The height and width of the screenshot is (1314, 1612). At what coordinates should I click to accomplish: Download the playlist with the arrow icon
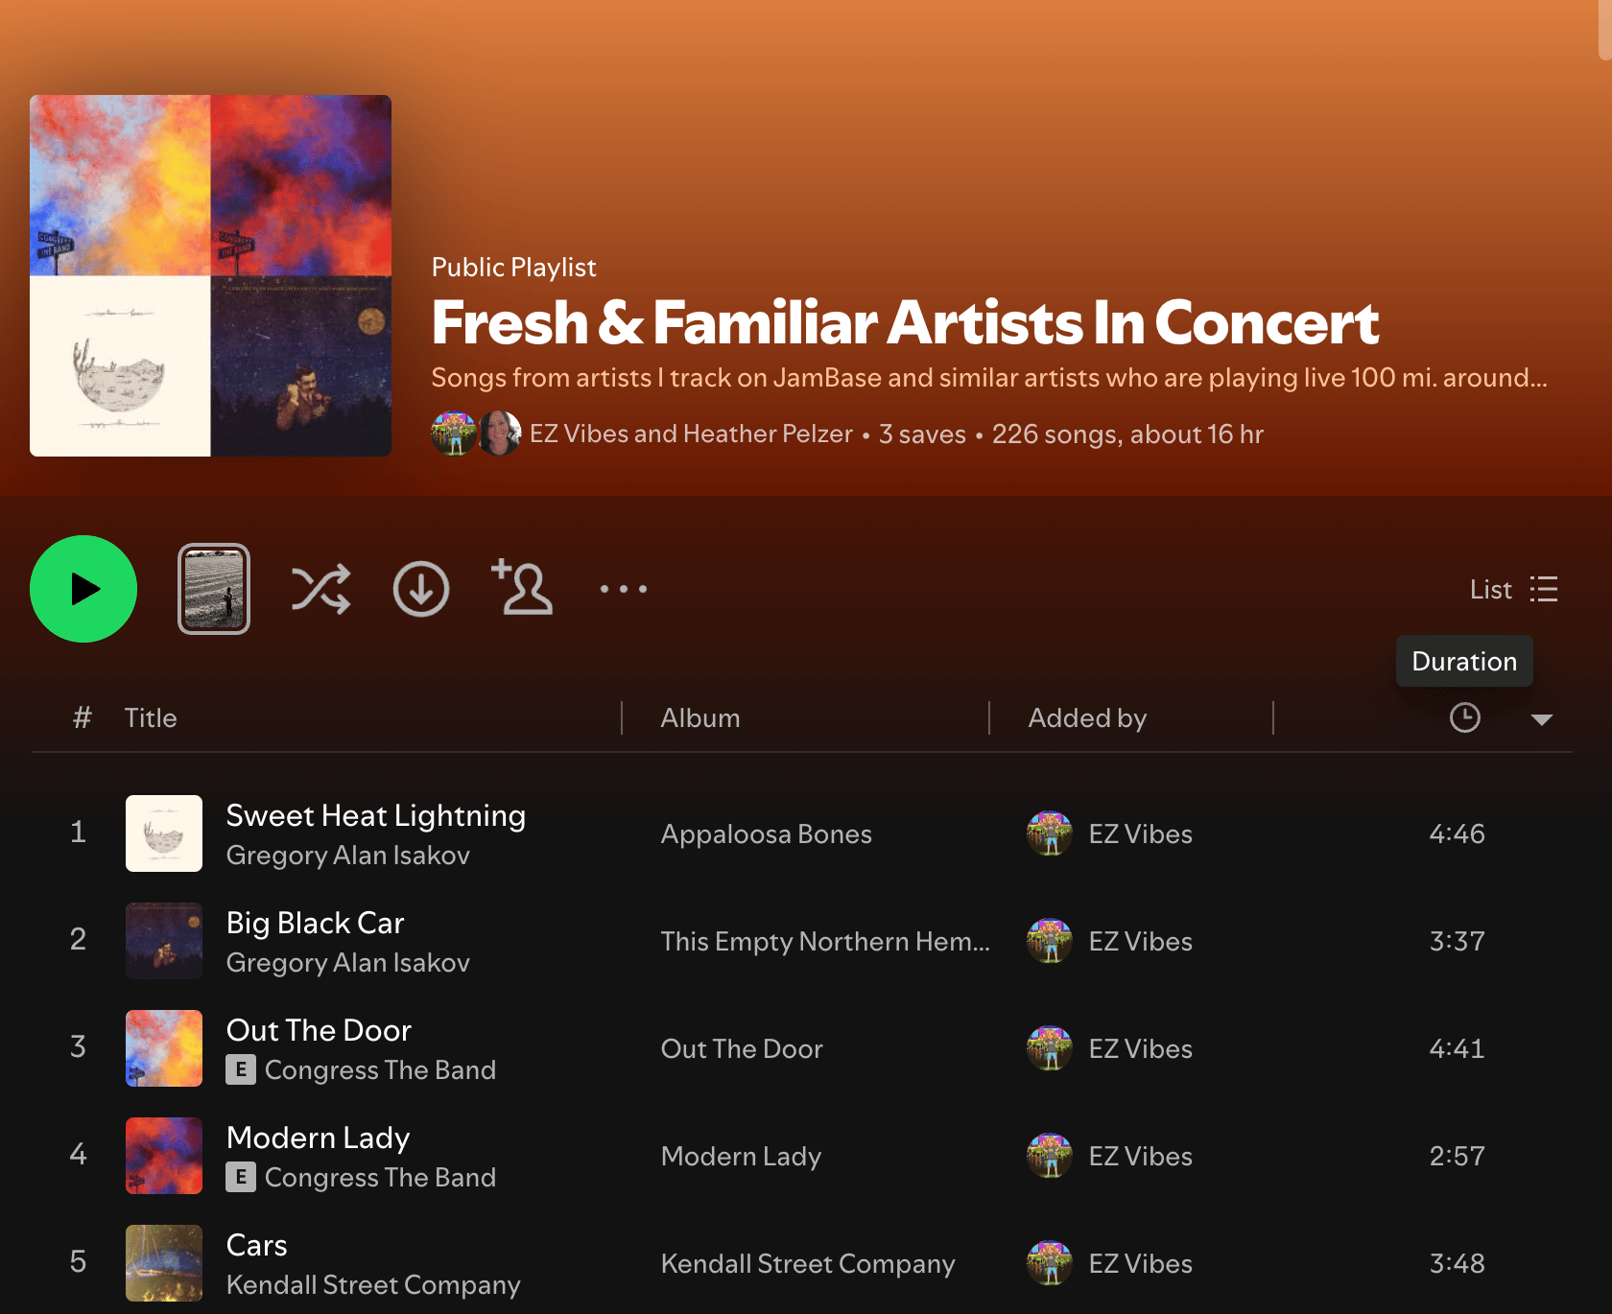click(x=421, y=589)
